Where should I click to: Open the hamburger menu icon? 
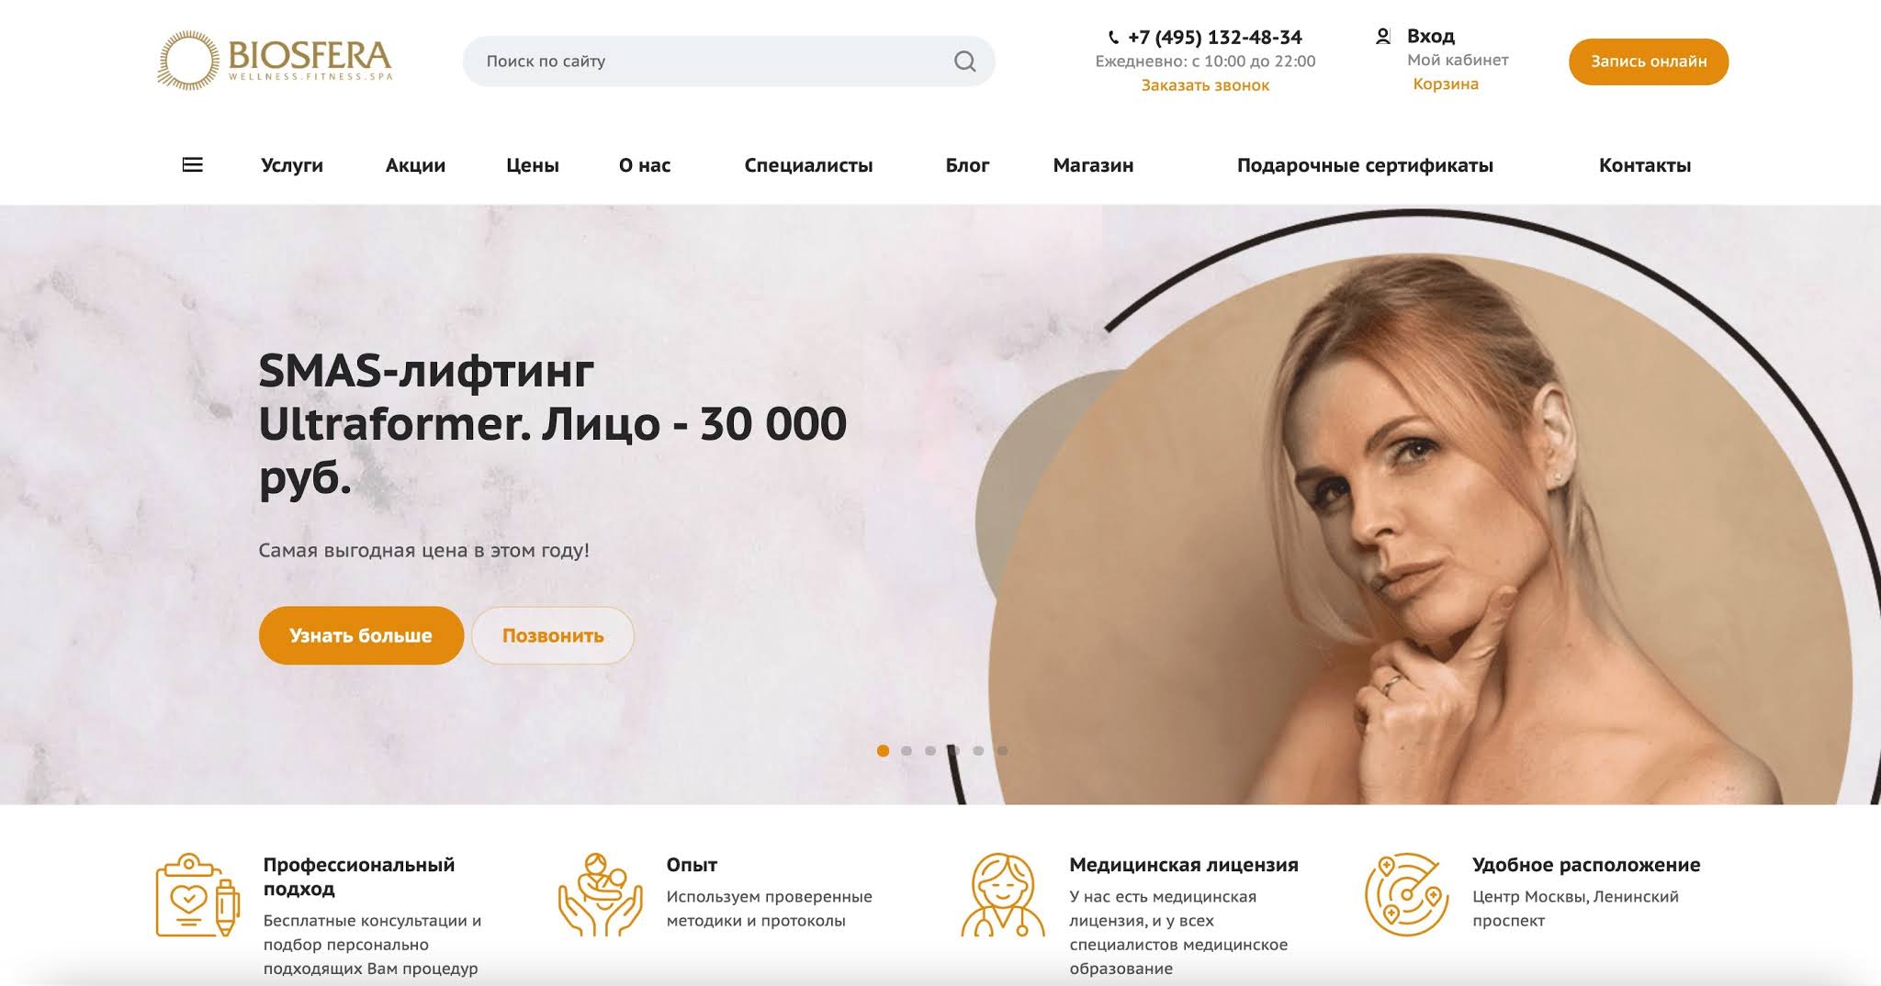192,165
